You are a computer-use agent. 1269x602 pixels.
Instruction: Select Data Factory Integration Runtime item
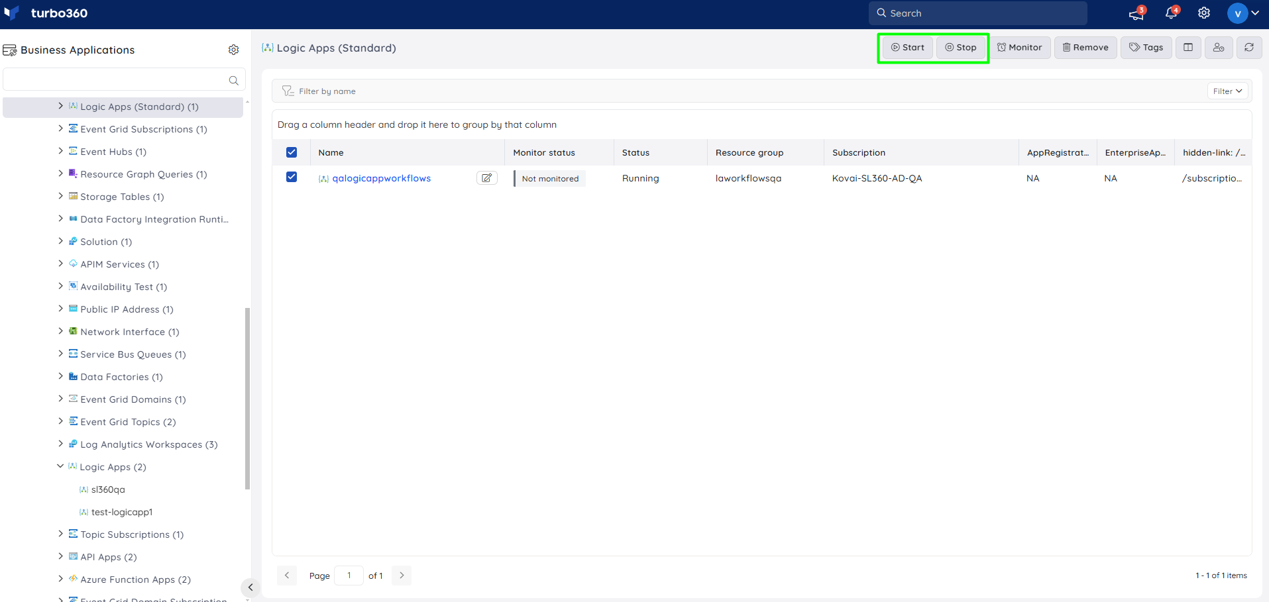coord(154,219)
